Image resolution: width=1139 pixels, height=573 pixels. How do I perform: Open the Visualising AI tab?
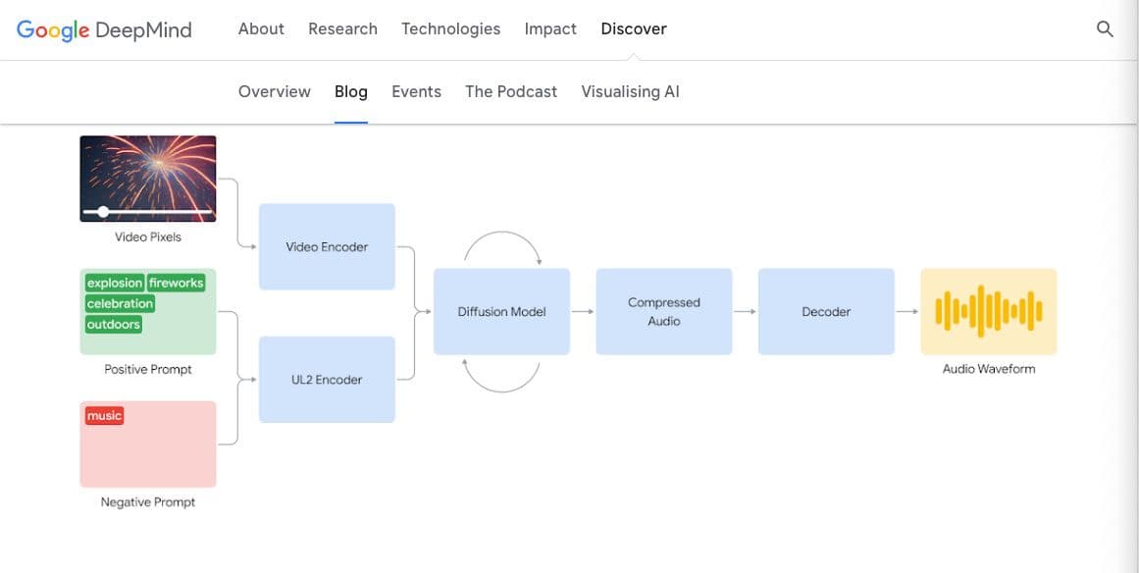(x=630, y=92)
